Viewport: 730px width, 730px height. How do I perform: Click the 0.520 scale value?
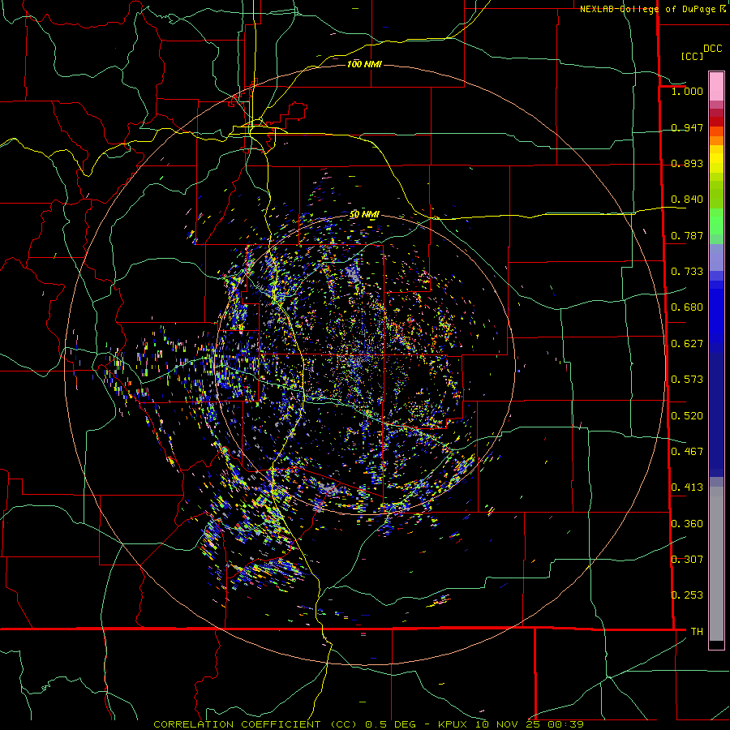tap(687, 416)
